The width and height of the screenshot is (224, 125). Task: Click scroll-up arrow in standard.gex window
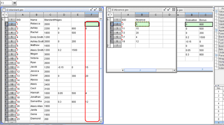(101, 19)
